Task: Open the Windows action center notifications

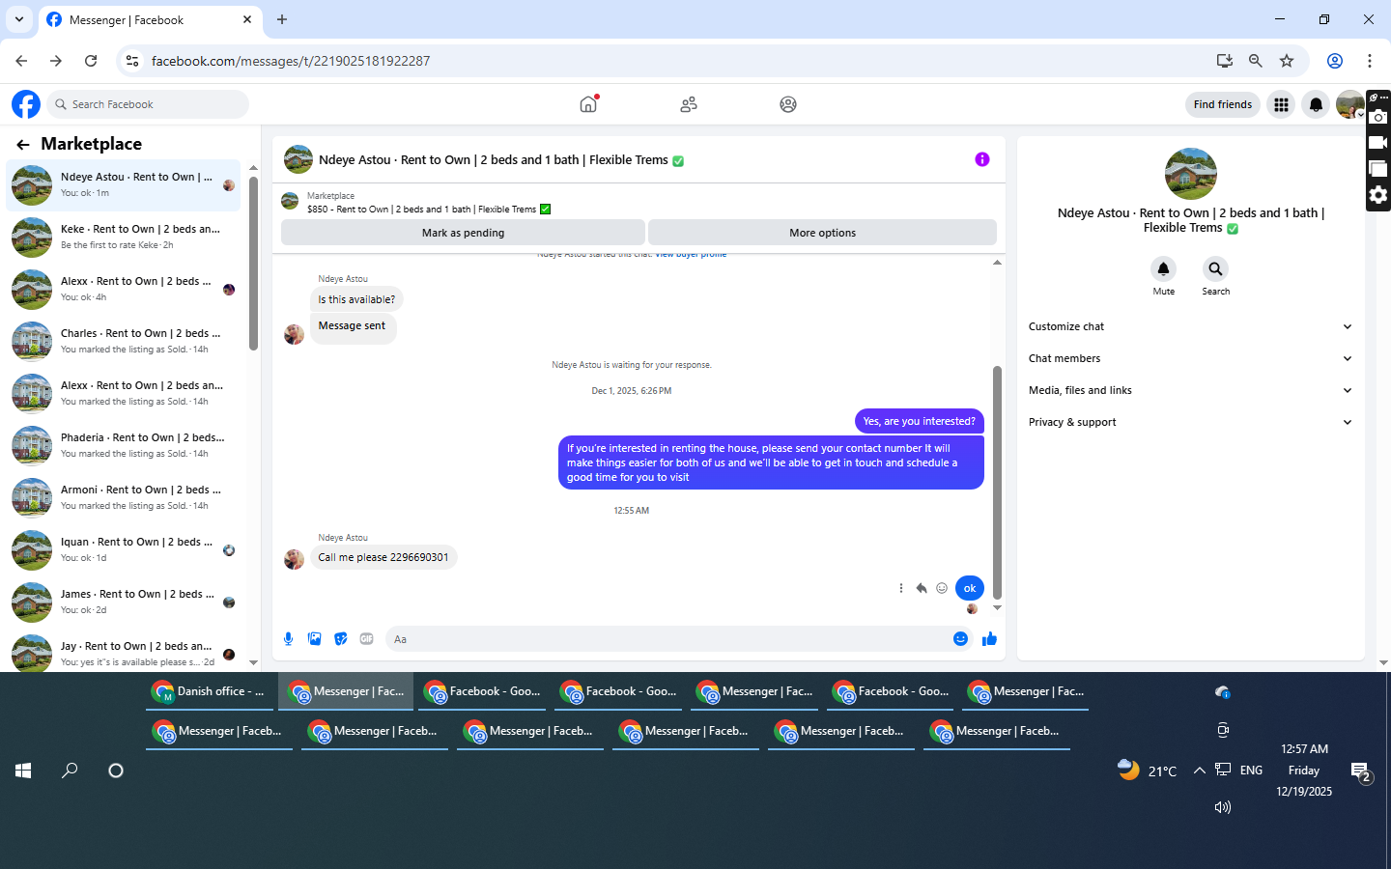Action: pyautogui.click(x=1361, y=771)
